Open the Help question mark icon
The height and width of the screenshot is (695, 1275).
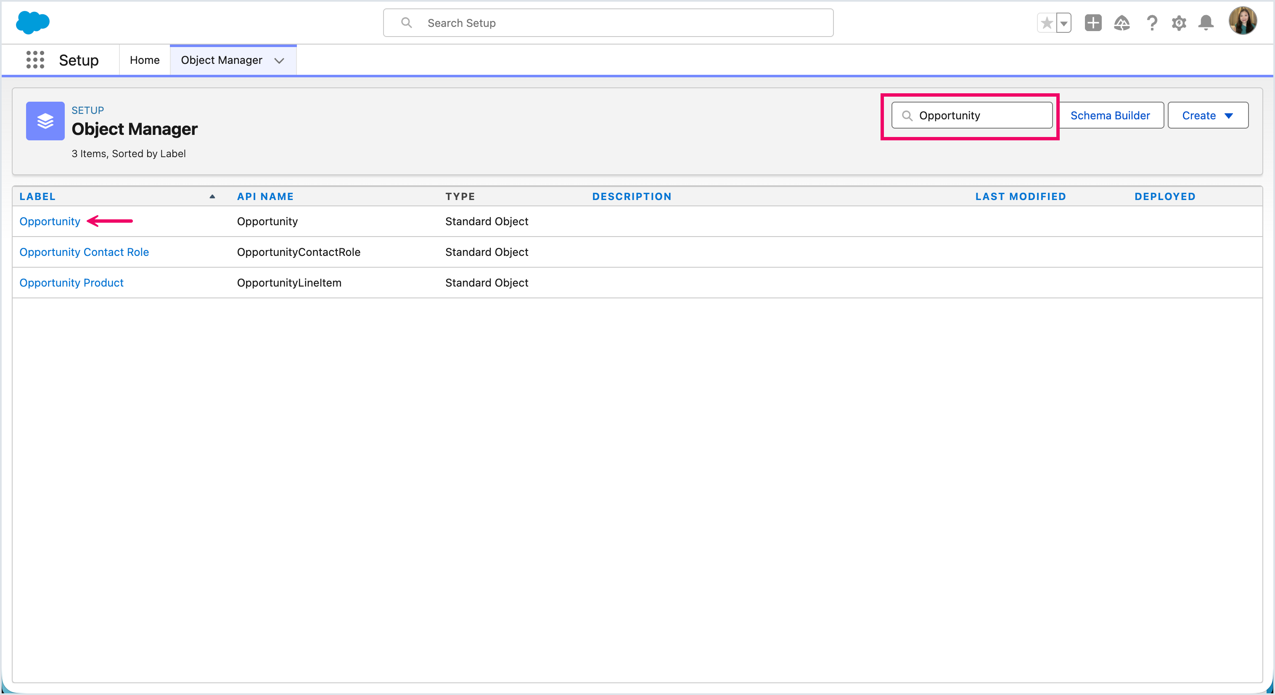click(1152, 23)
